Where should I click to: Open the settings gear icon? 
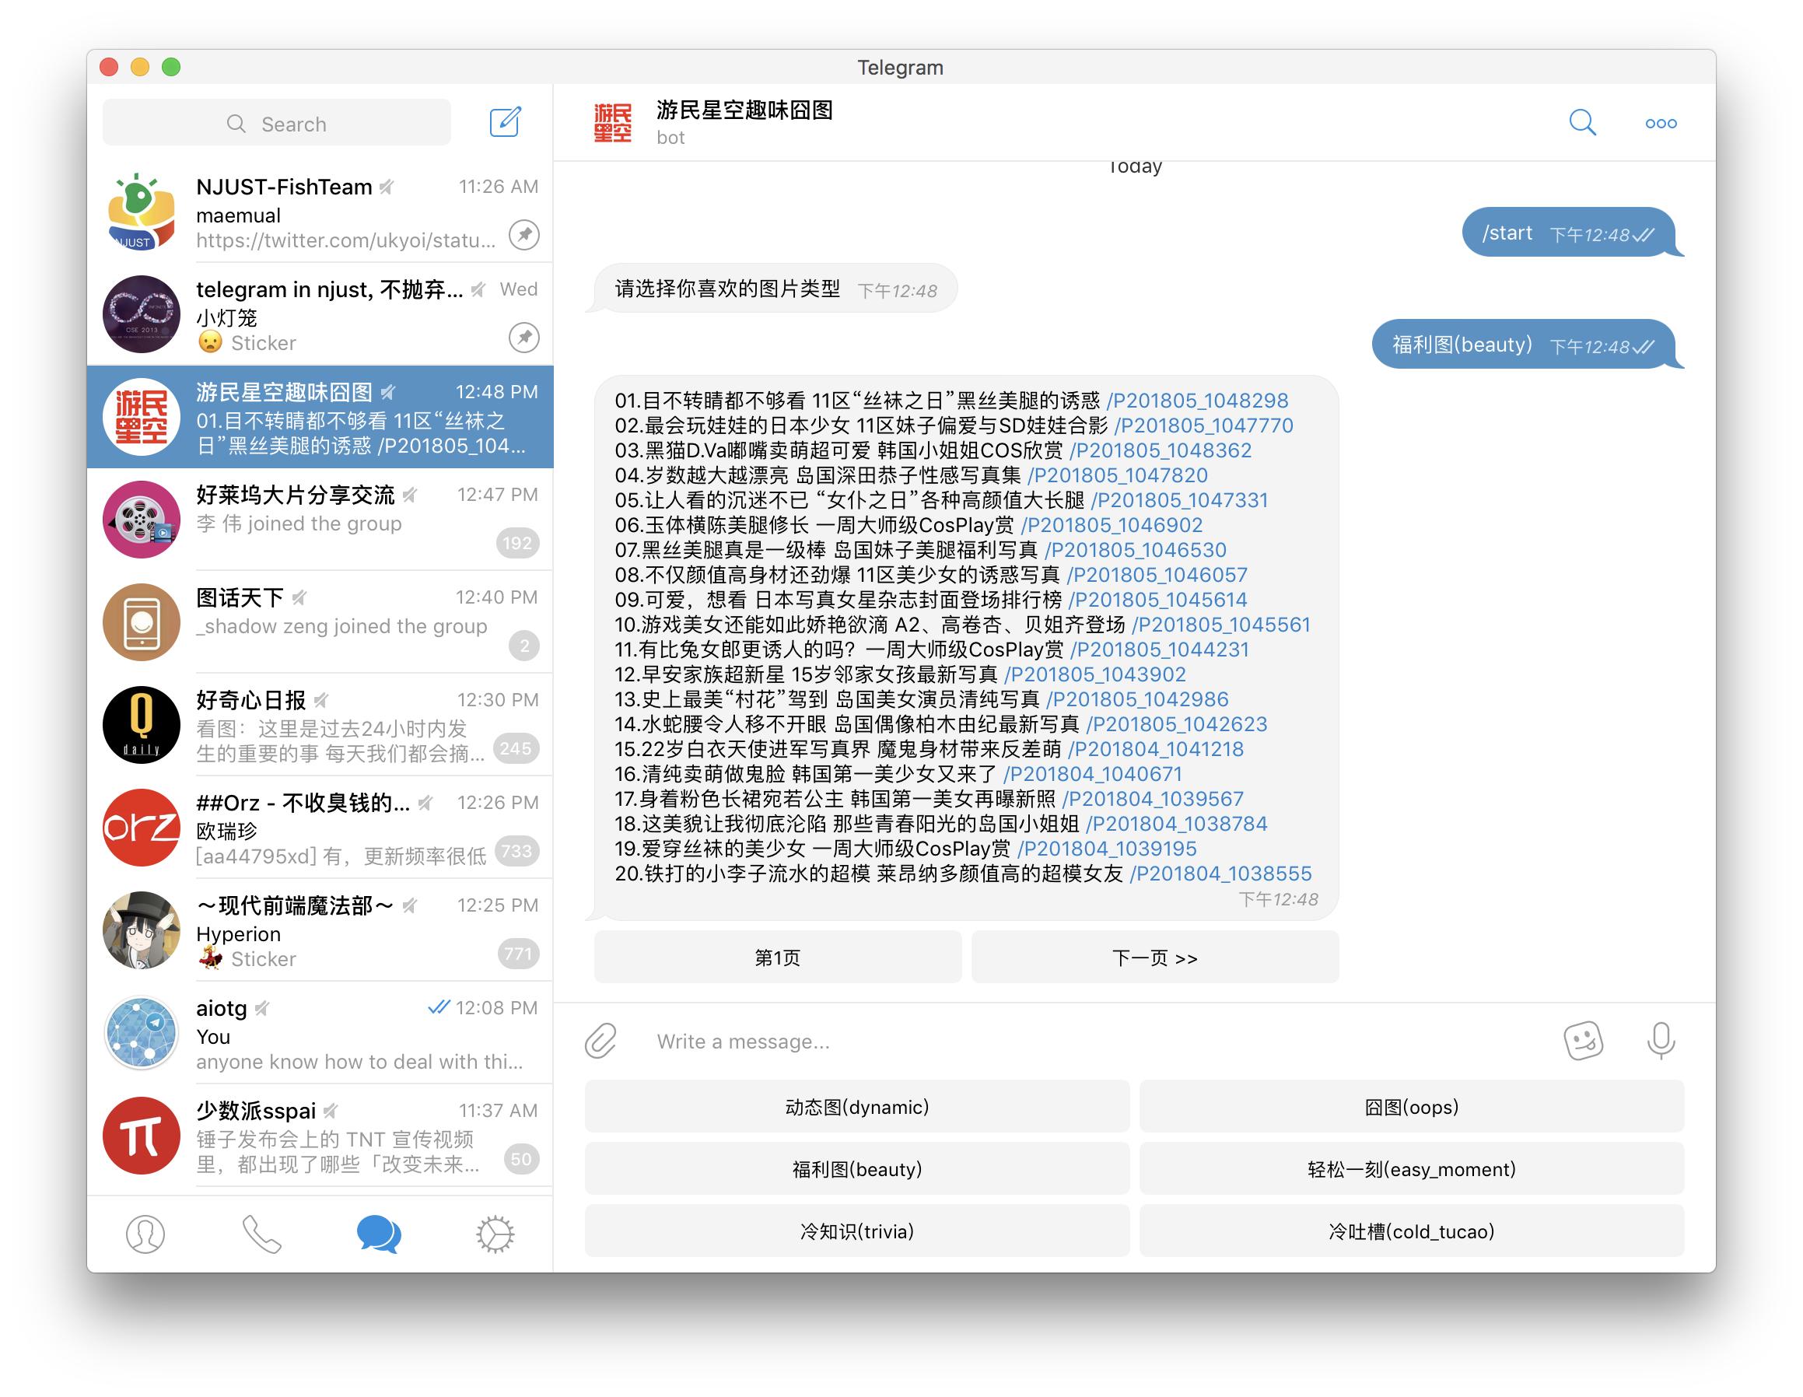(493, 1234)
